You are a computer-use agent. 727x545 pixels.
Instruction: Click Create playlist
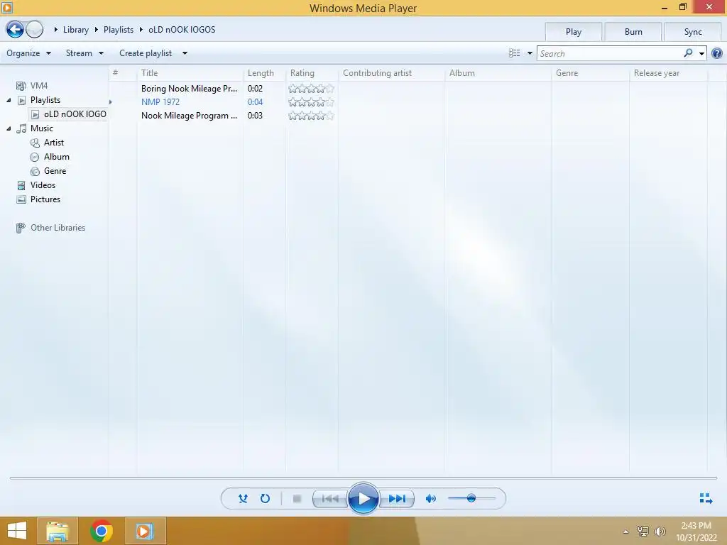[146, 53]
